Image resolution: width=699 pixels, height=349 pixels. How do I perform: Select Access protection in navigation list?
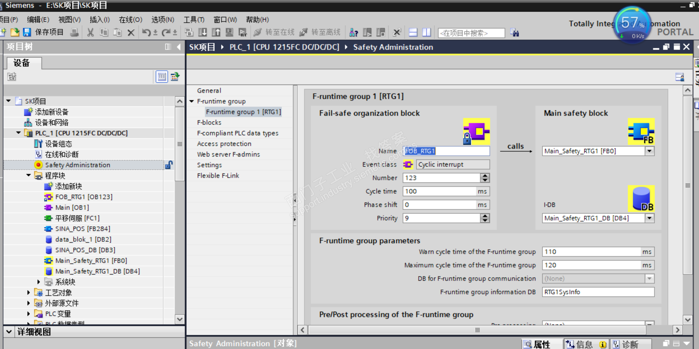224,144
